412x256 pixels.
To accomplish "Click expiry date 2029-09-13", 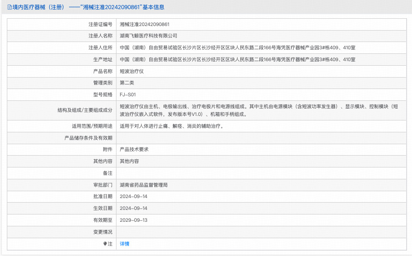I will (x=133, y=220).
